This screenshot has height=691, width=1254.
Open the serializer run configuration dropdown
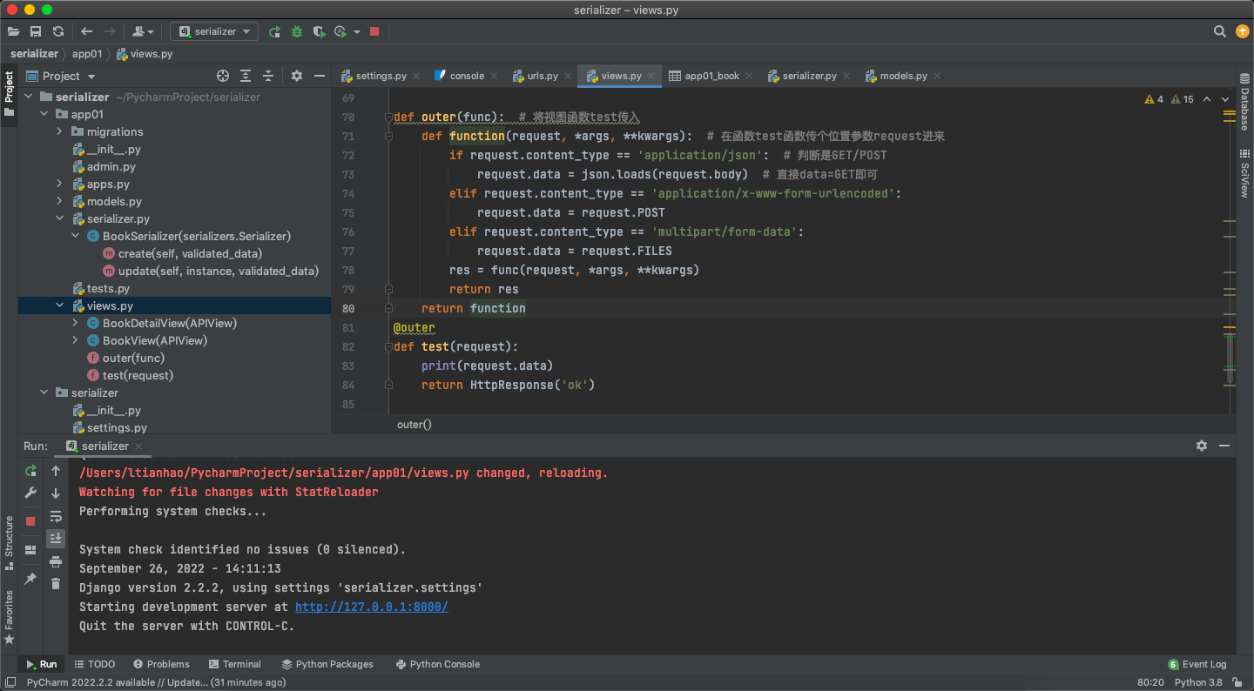pyautogui.click(x=214, y=31)
